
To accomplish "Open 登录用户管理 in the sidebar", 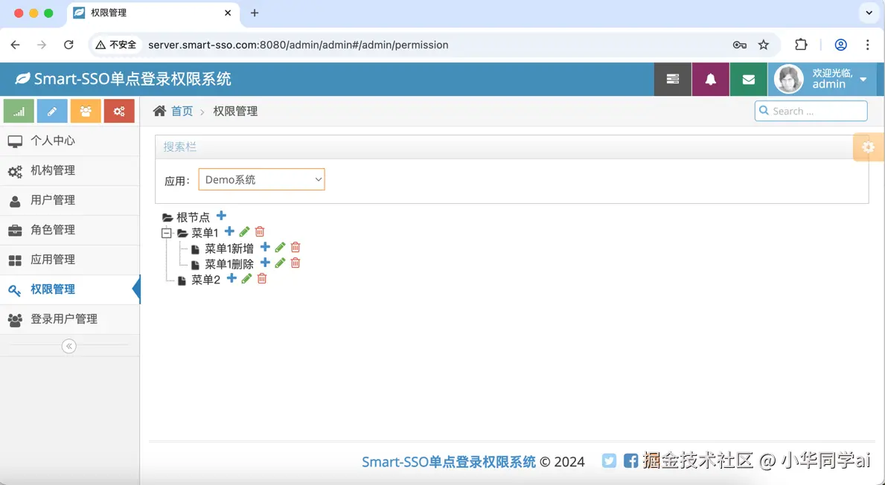I will 70,319.
